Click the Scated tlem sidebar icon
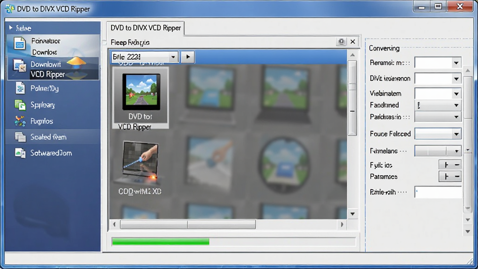The height and width of the screenshot is (269, 478). click(20, 137)
